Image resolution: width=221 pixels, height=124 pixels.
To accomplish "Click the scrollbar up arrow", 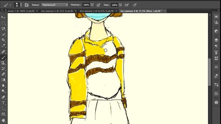I will (210, 14).
